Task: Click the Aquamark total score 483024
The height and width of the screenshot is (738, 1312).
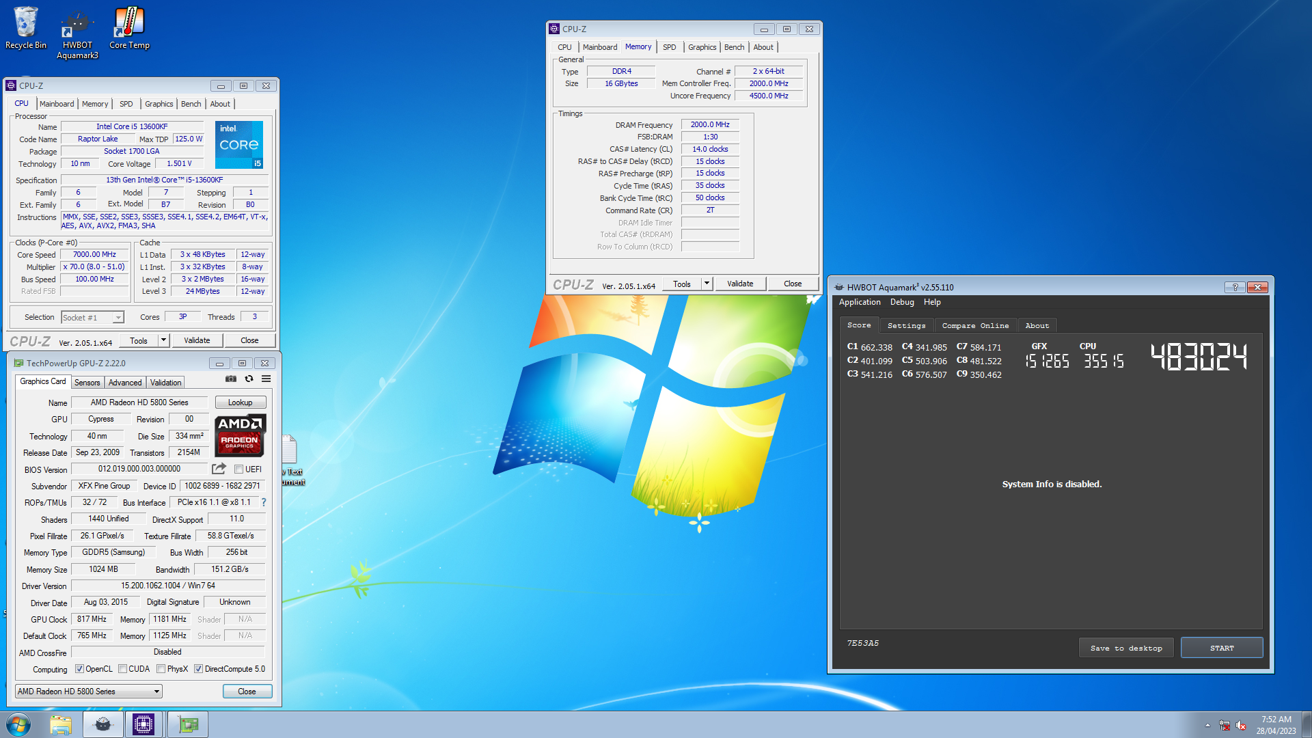Action: point(1199,357)
